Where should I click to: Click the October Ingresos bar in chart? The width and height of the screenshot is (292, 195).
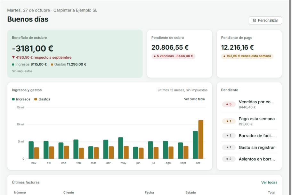click(195, 145)
